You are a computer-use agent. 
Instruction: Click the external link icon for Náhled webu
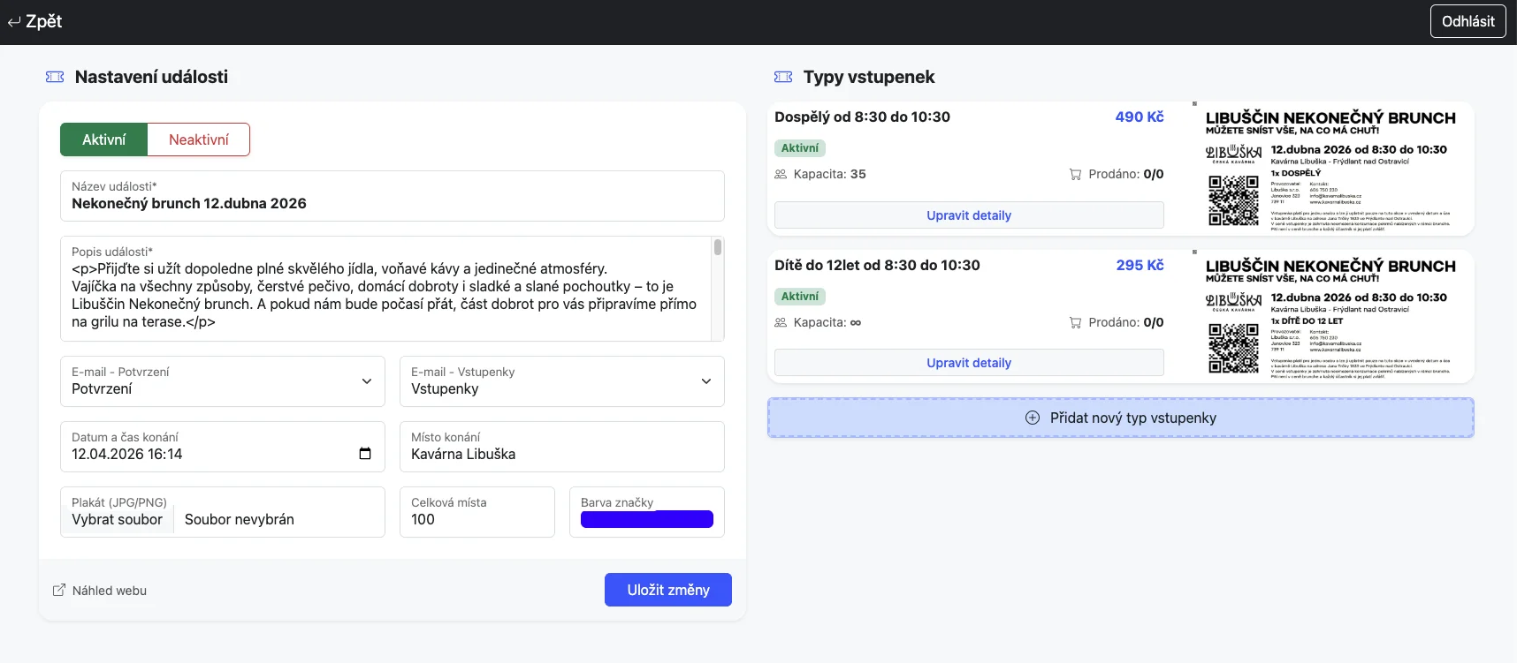(x=59, y=590)
